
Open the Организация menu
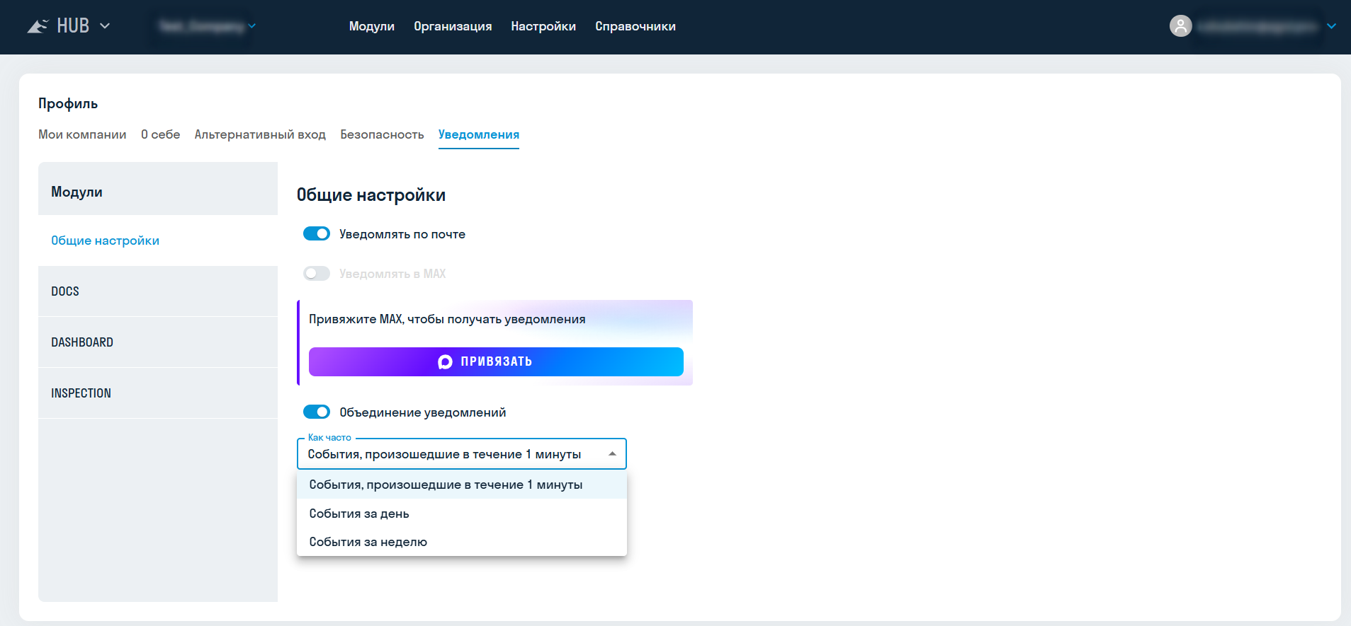453,26
